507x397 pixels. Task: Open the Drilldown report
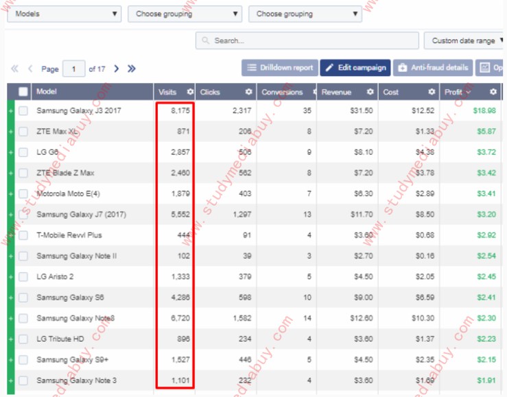280,68
